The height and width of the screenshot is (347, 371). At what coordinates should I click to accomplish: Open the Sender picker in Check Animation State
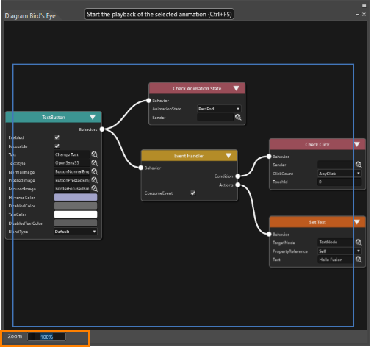click(238, 118)
